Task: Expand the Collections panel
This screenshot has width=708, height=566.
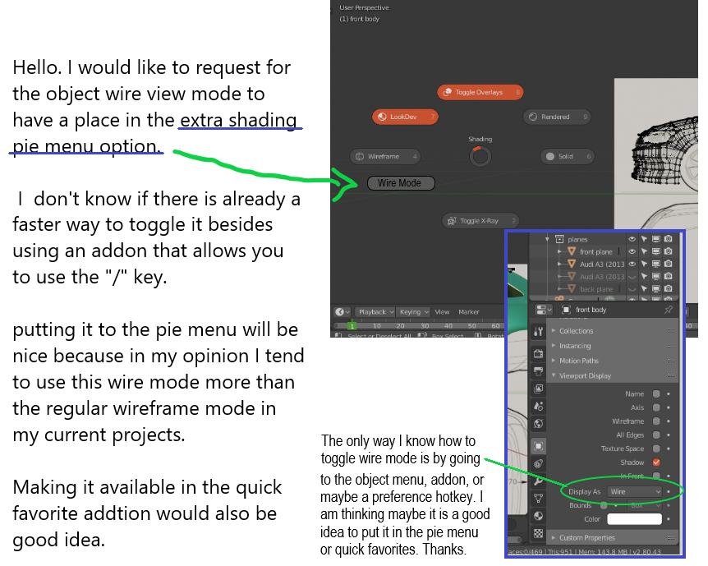Action: [611, 331]
